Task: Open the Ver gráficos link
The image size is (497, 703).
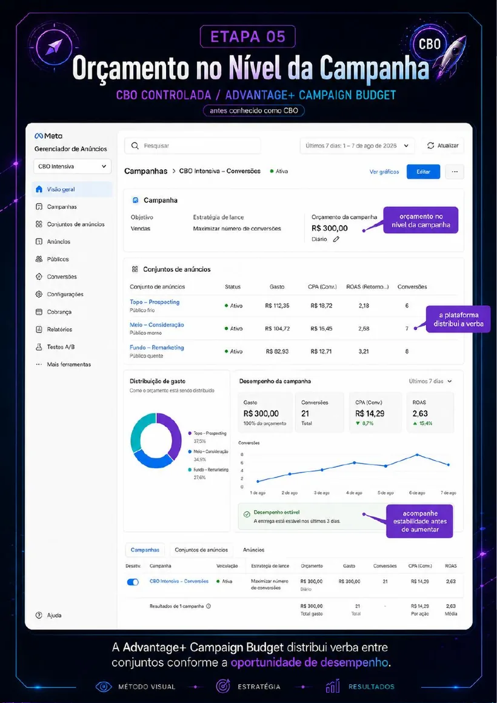Action: point(384,172)
